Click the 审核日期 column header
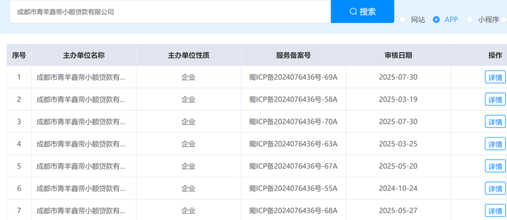507x220 pixels. pyautogui.click(x=398, y=55)
